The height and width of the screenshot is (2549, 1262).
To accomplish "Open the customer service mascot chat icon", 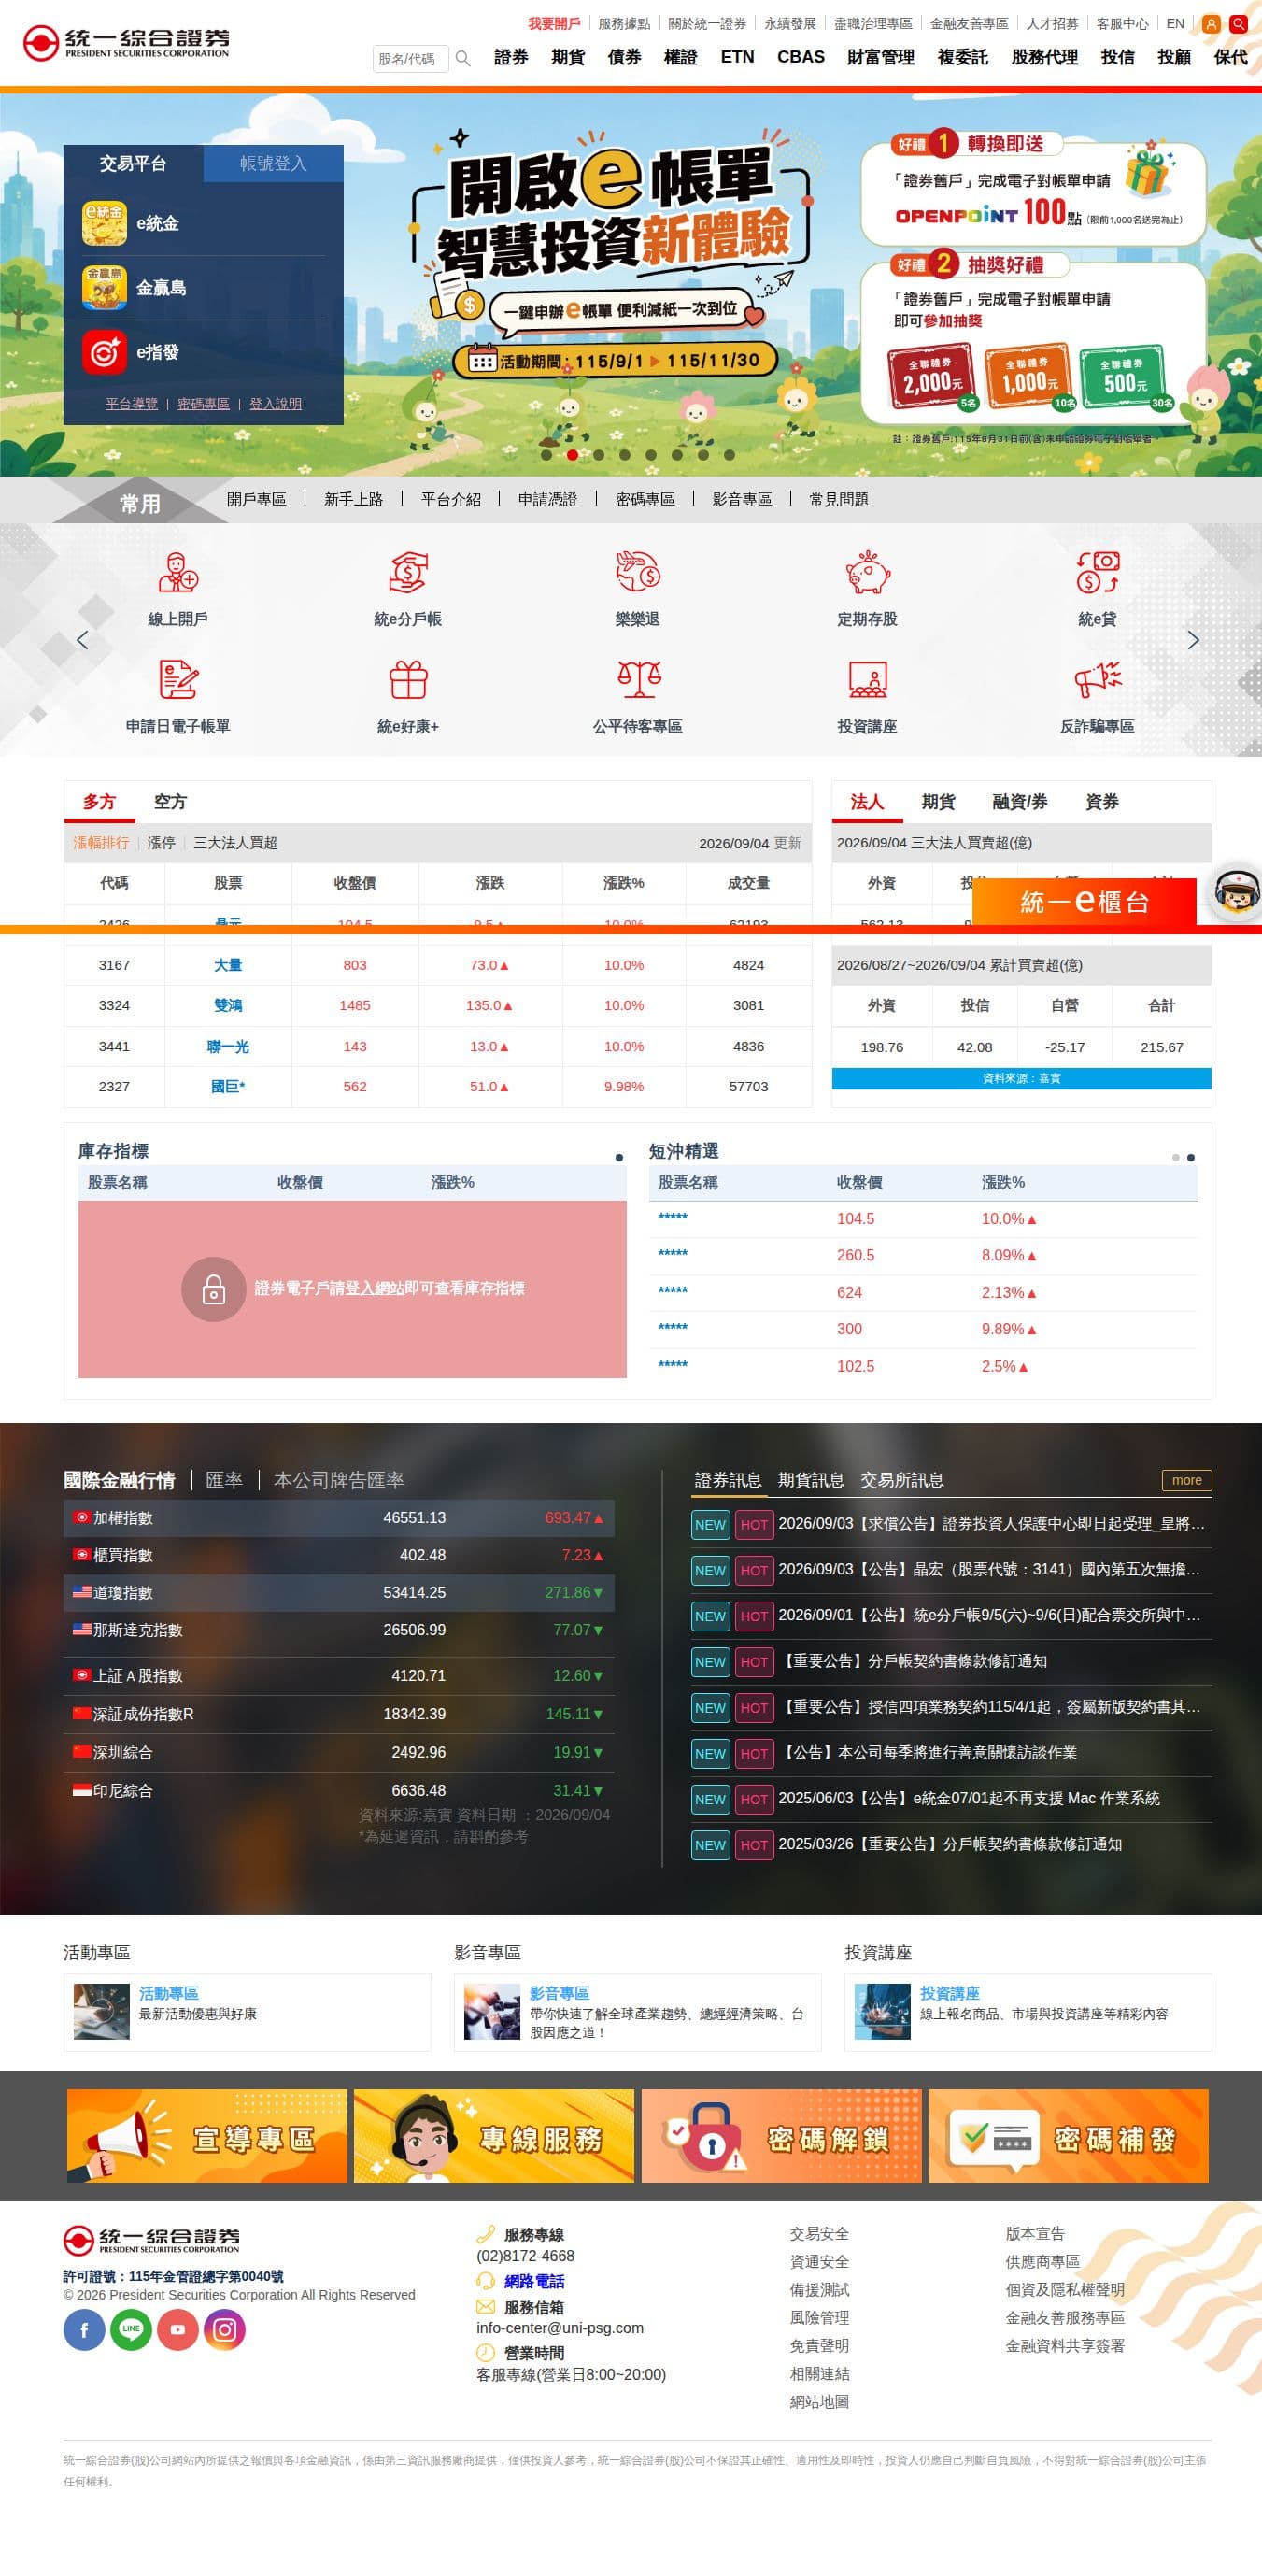I will [1236, 891].
